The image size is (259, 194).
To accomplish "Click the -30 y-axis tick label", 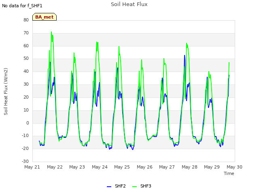I will 25,161.
